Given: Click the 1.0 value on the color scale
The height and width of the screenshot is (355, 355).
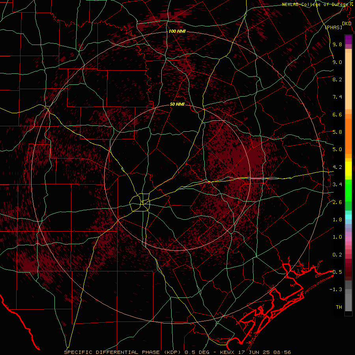Looking at the screenshot, I should tap(337, 237).
